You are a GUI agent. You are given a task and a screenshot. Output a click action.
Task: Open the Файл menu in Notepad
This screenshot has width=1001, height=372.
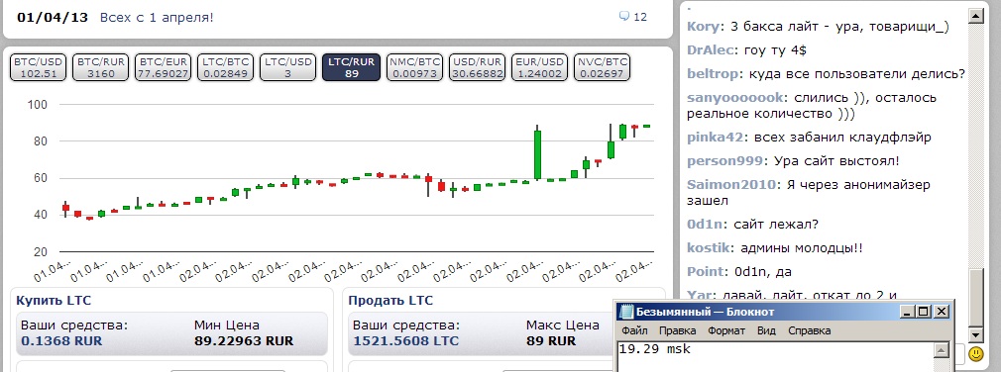pos(634,330)
